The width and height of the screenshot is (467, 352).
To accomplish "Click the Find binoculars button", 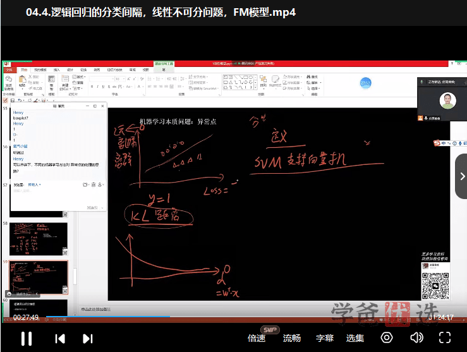I will 312,77.
